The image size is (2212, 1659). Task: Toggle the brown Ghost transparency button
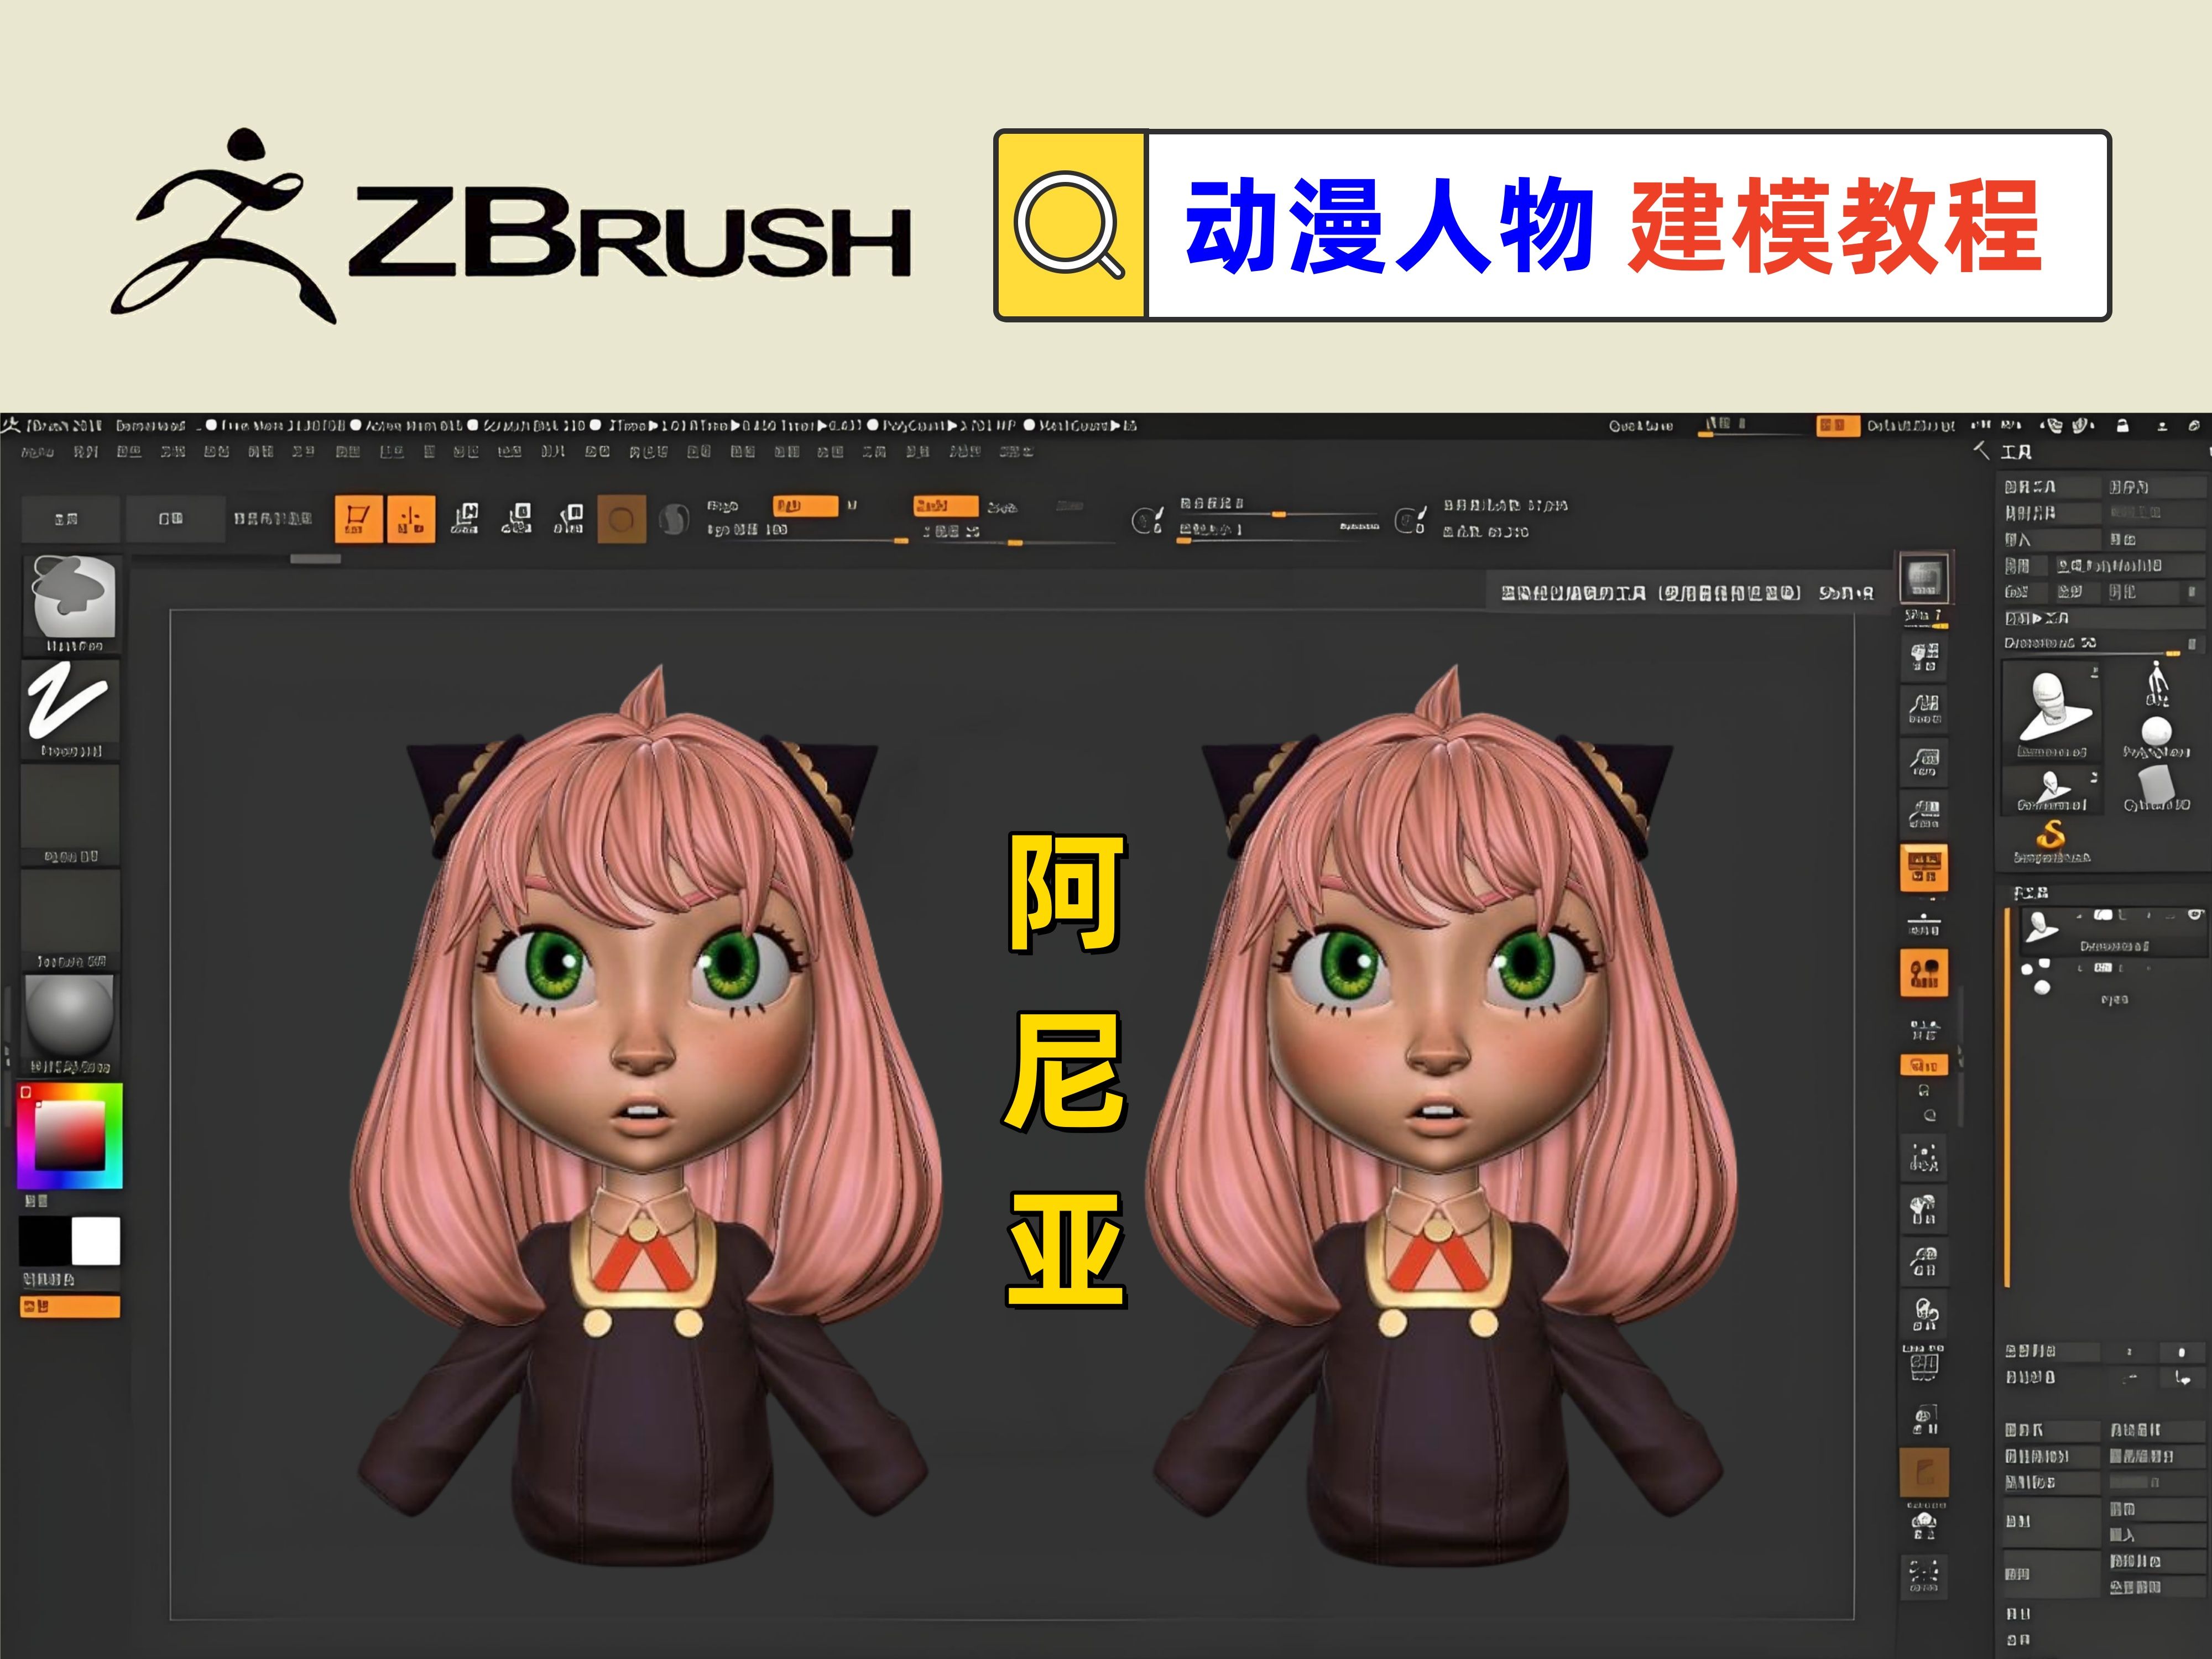click(x=1924, y=1472)
